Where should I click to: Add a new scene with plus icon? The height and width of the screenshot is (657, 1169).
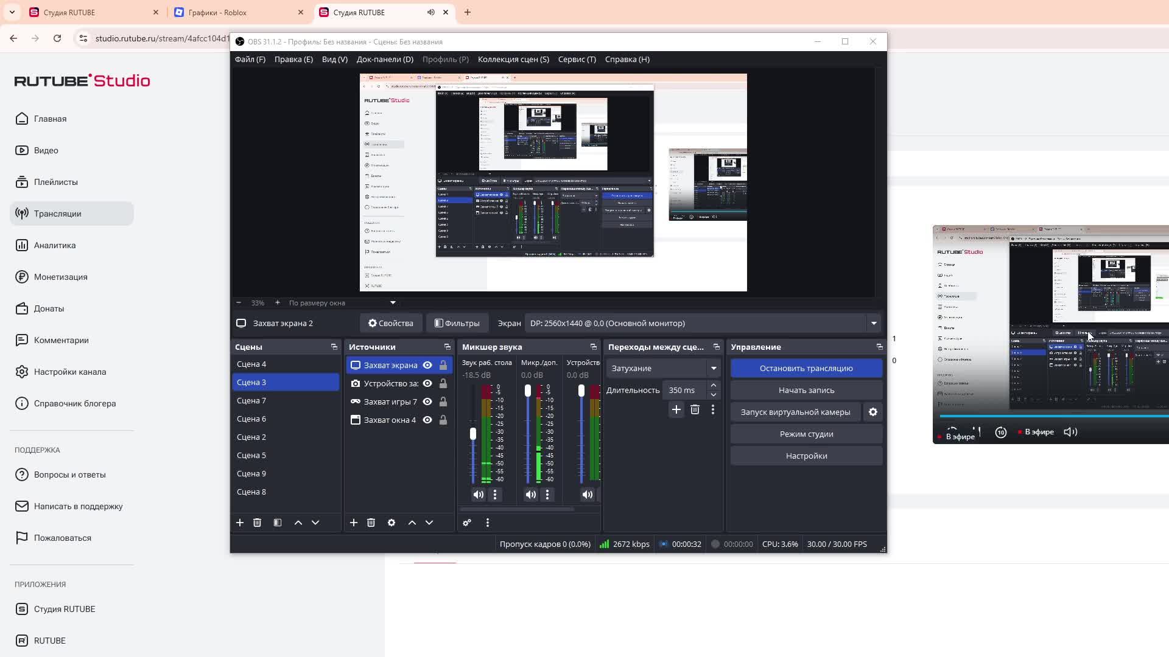[x=240, y=523]
